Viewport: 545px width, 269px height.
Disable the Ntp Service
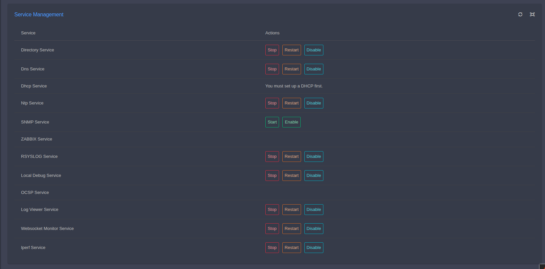click(313, 103)
